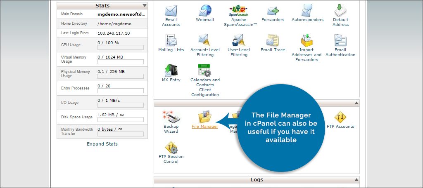Viewport: 423px width, 188px height.
Task: Click the CPU Usage progress bar
Action: [121, 48]
